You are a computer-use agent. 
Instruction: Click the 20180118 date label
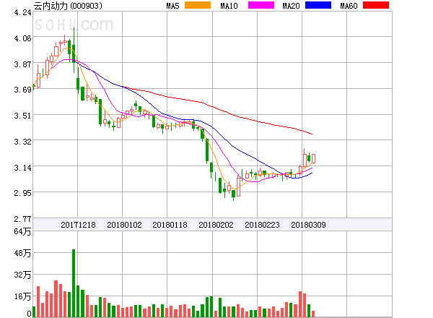[170, 225]
